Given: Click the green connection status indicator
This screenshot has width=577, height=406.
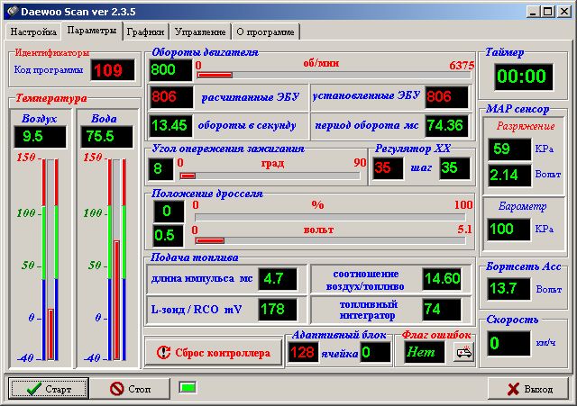Looking at the screenshot, I should (x=188, y=388).
